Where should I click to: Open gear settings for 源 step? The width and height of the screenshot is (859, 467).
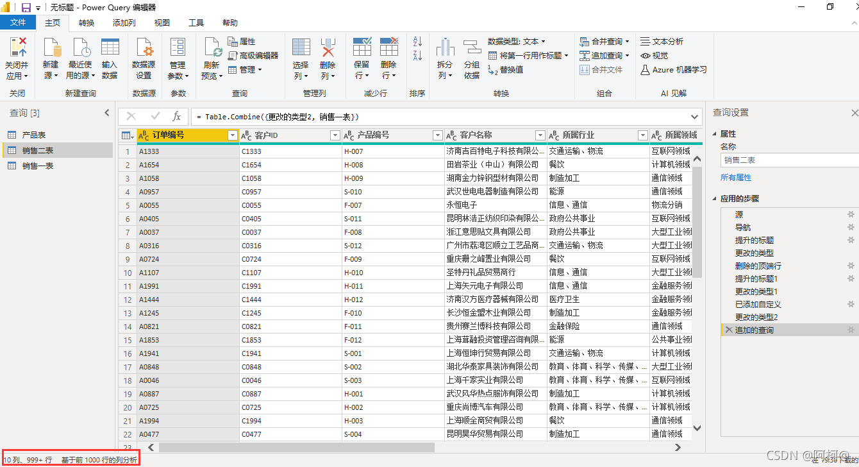pyautogui.click(x=851, y=214)
